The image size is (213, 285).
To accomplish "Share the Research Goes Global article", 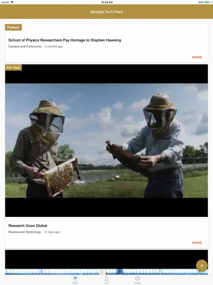I will coord(197,243).
